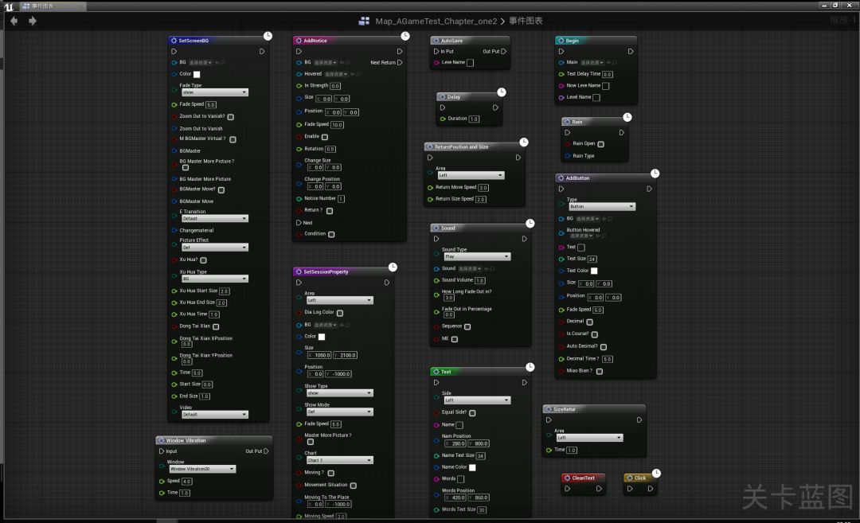Click the clock icon on Rain node

point(627,117)
